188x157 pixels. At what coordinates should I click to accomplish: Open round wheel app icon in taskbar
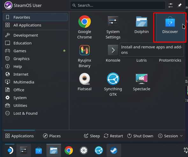coord(84,150)
